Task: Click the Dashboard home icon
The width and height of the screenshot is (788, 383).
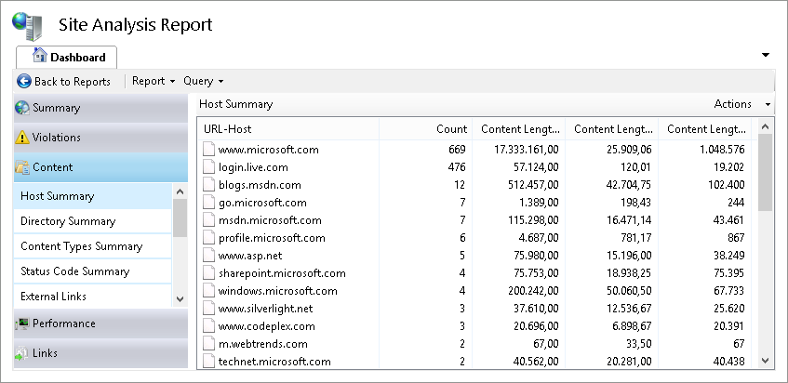Action: click(39, 56)
